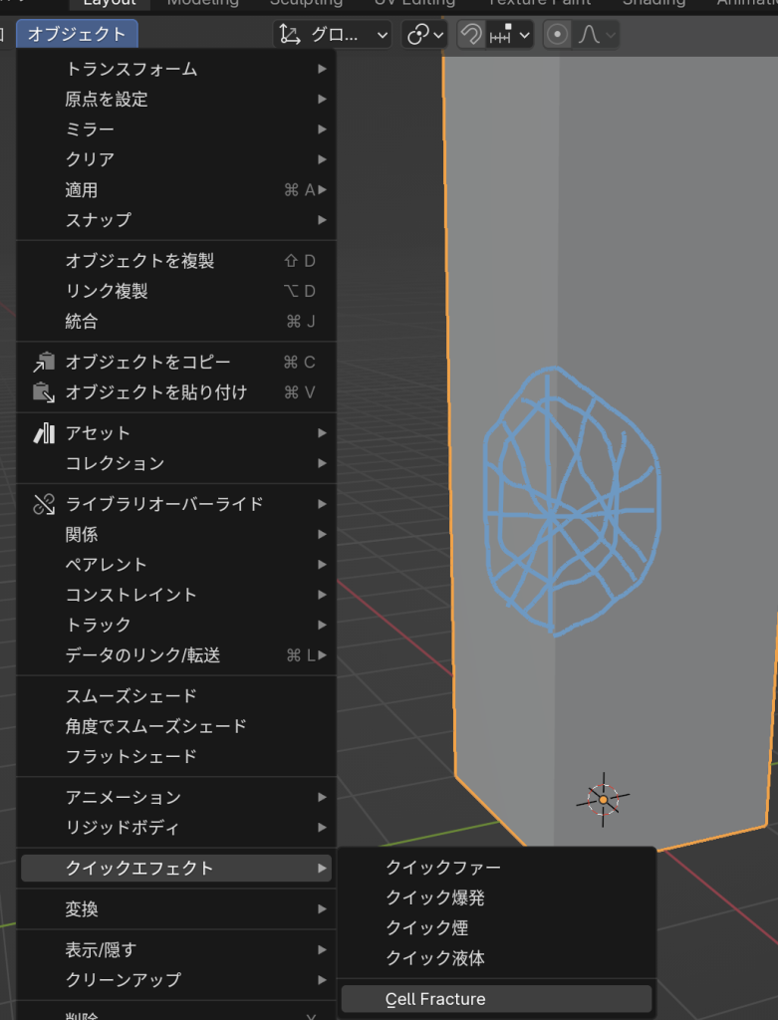Open the transform orientation dropdown
Viewport: 778px width, 1020px height.
[x=333, y=35]
